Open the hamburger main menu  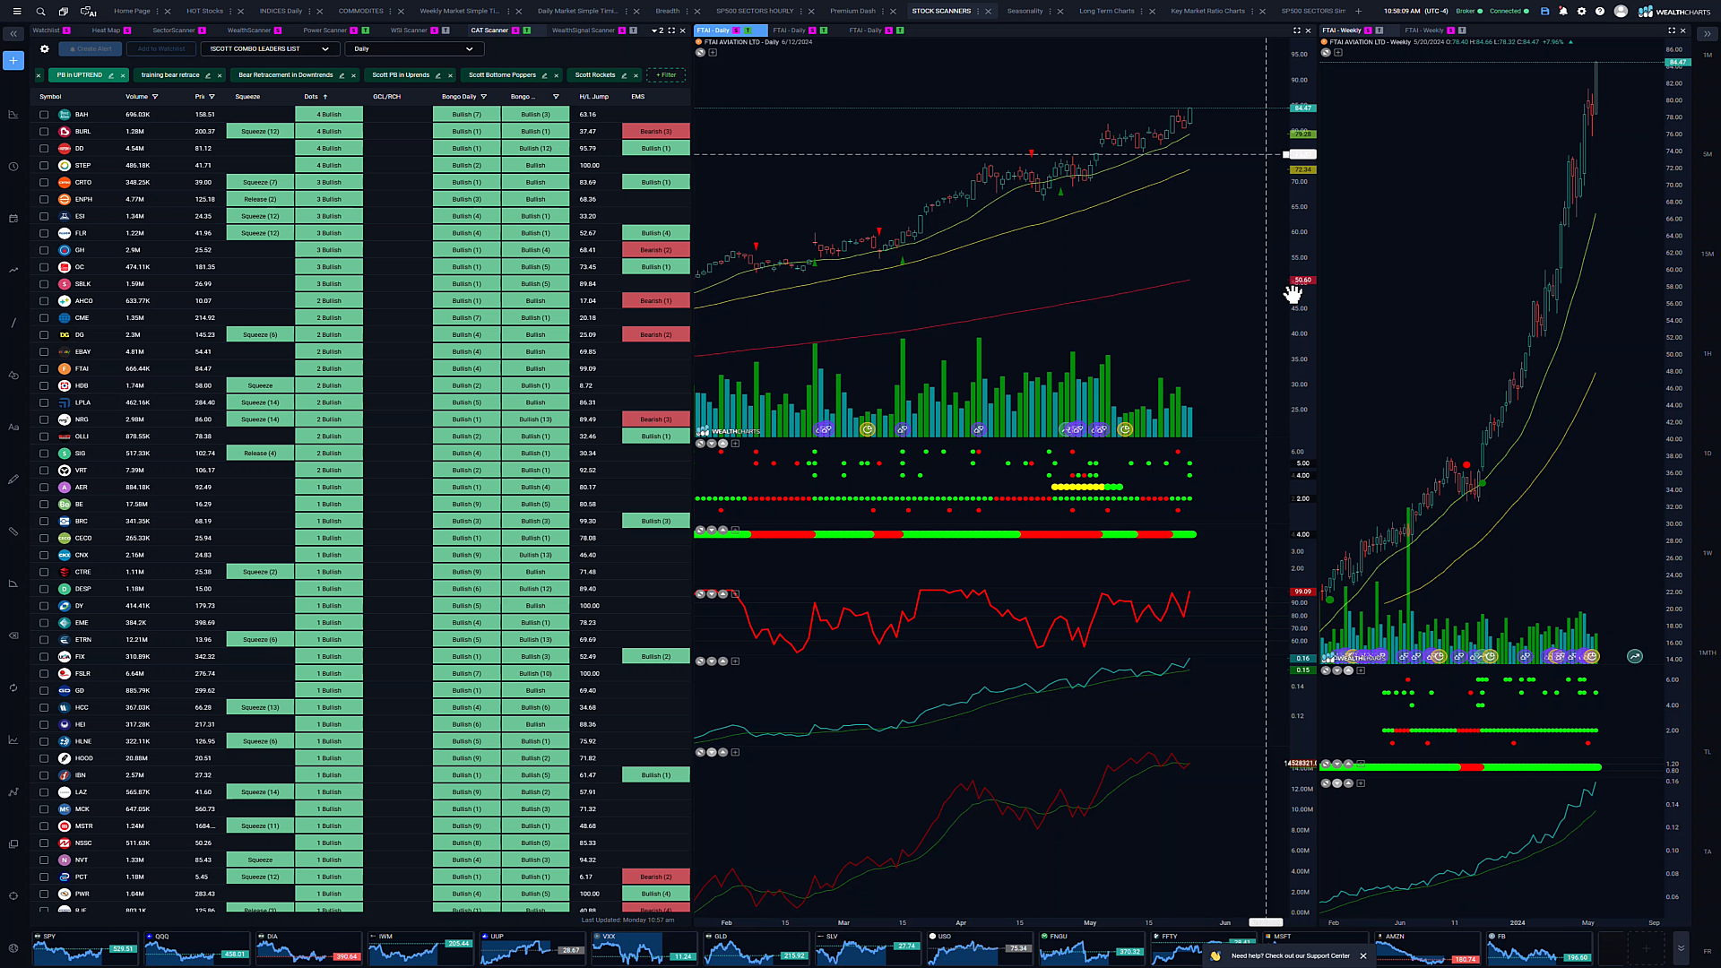click(x=16, y=12)
